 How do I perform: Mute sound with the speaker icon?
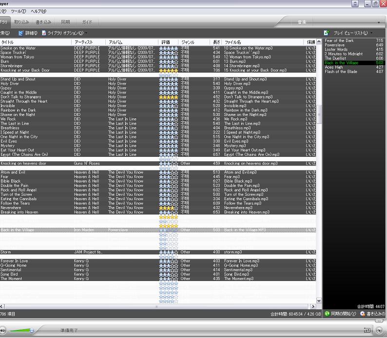click(3, 330)
